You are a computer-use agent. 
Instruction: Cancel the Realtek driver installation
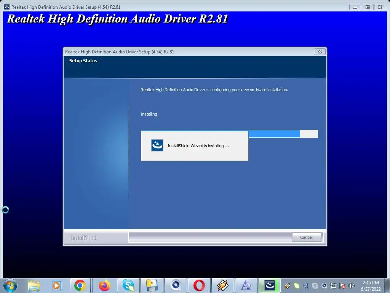(x=306, y=237)
